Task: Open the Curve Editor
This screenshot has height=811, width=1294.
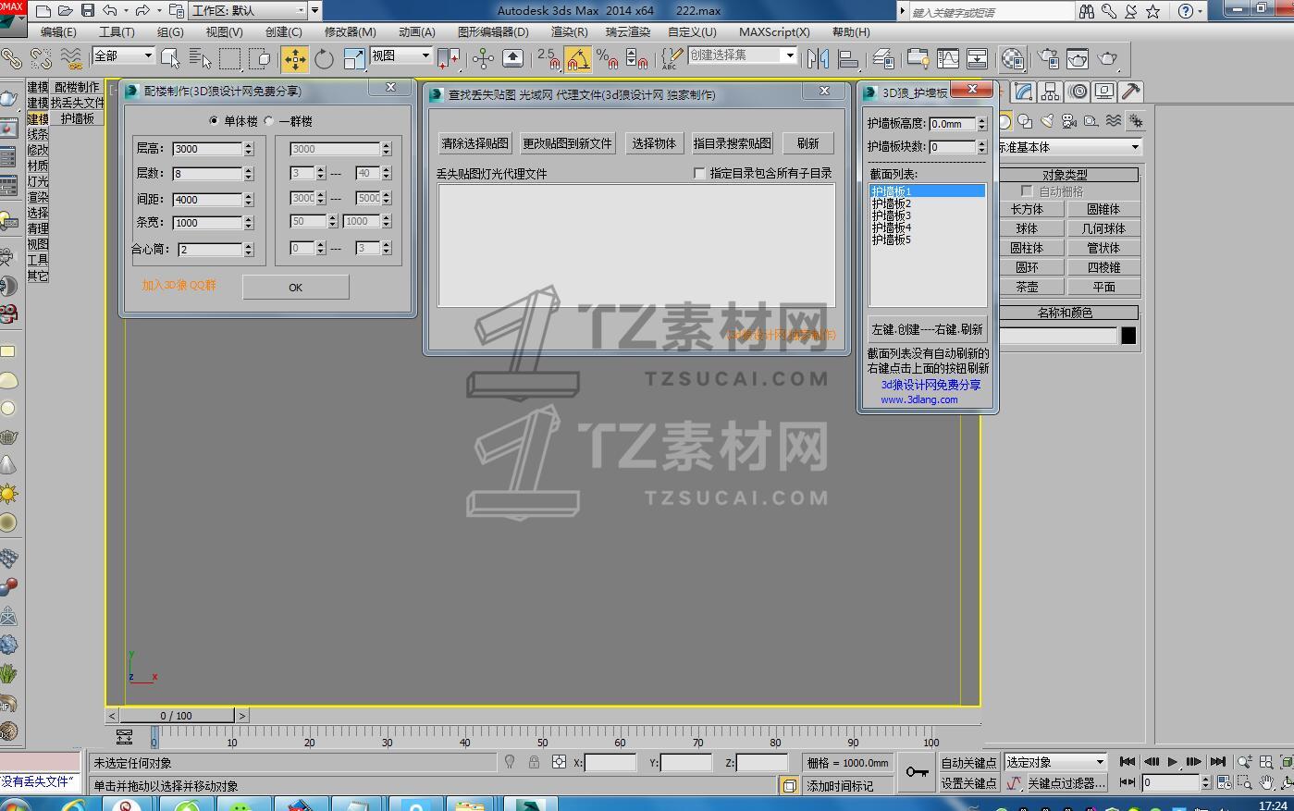Action: 948,59
